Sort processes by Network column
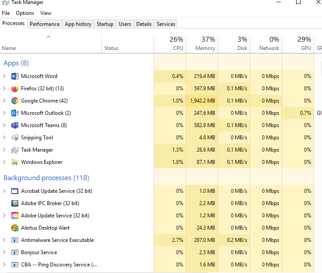The width and height of the screenshot is (322, 273). [266, 44]
